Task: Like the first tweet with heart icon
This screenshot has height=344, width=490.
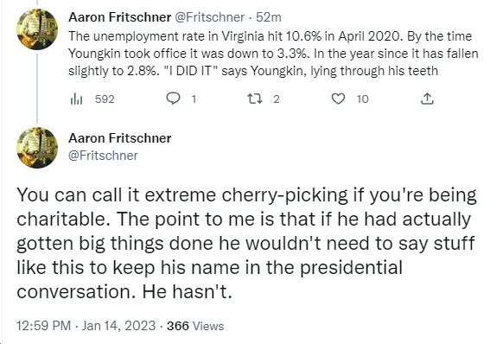Action: pyautogui.click(x=338, y=99)
